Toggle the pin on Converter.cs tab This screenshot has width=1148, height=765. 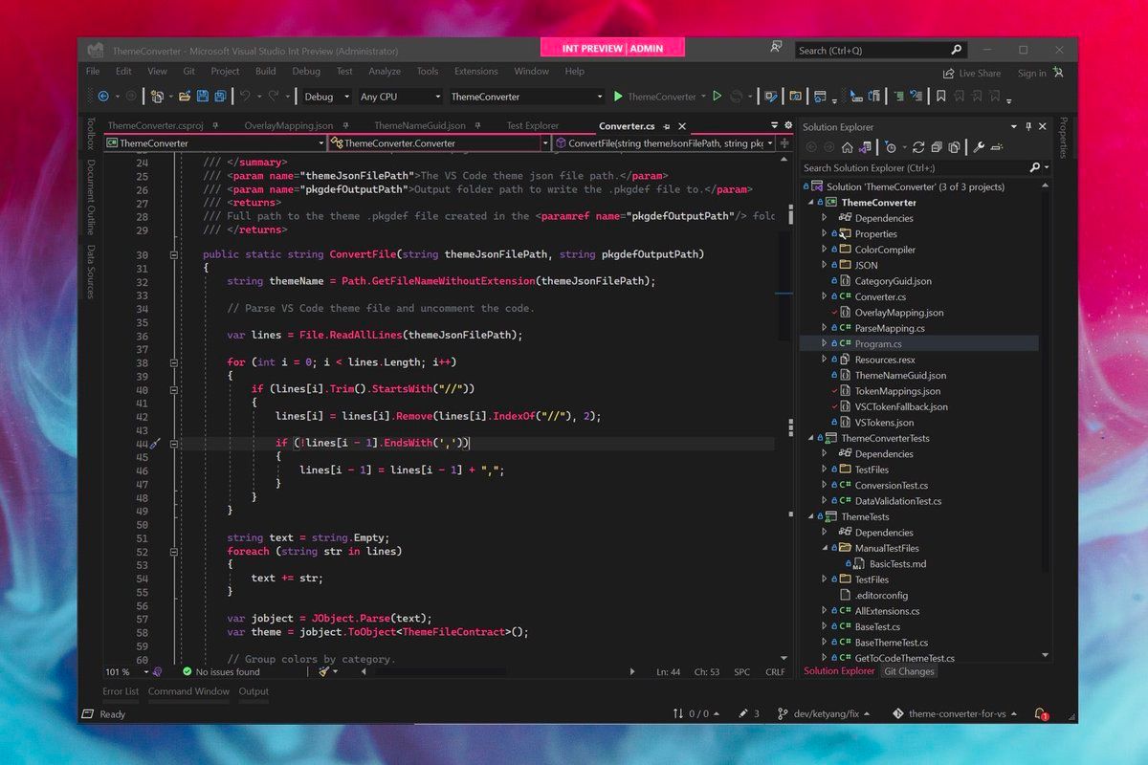click(x=667, y=126)
